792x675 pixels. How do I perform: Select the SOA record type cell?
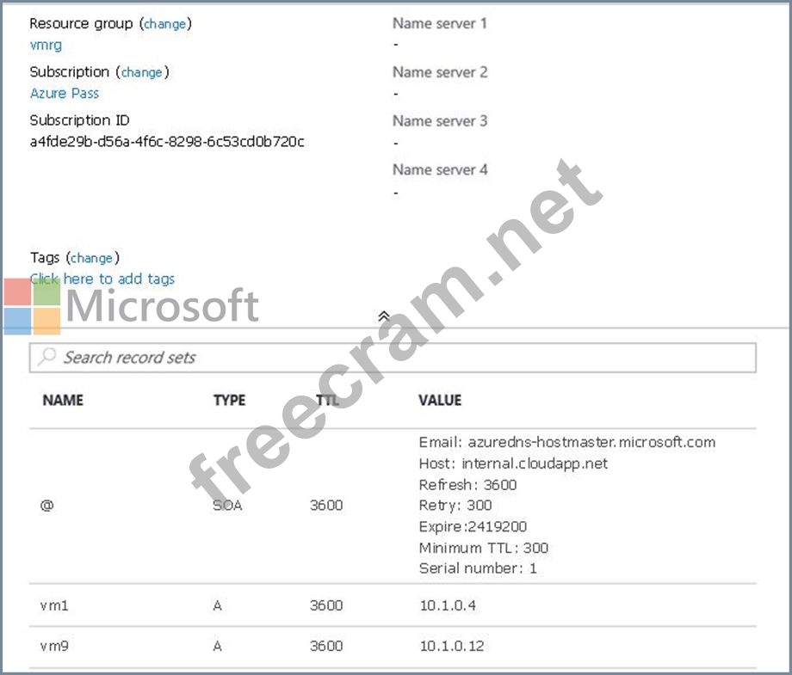click(227, 505)
